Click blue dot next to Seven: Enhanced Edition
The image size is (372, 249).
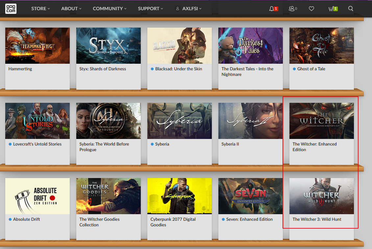coord(223,219)
